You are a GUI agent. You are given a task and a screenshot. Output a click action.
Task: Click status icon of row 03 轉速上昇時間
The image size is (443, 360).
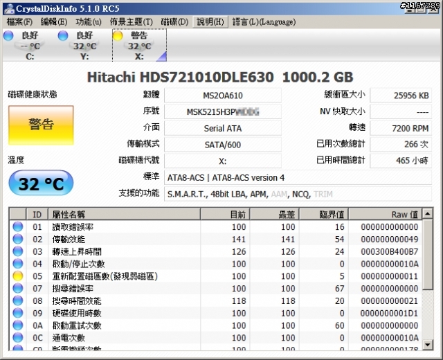click(x=17, y=251)
